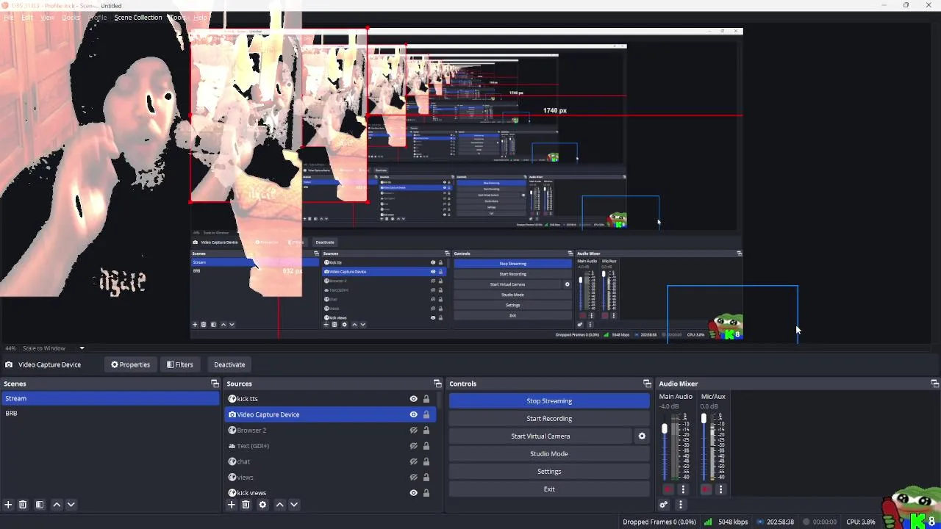941x529 pixels.
Task: Open the View menu
Action: [x=48, y=17]
